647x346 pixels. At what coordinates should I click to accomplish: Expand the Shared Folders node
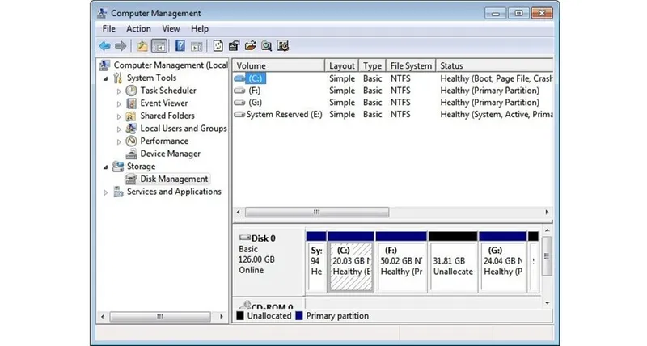click(x=119, y=116)
